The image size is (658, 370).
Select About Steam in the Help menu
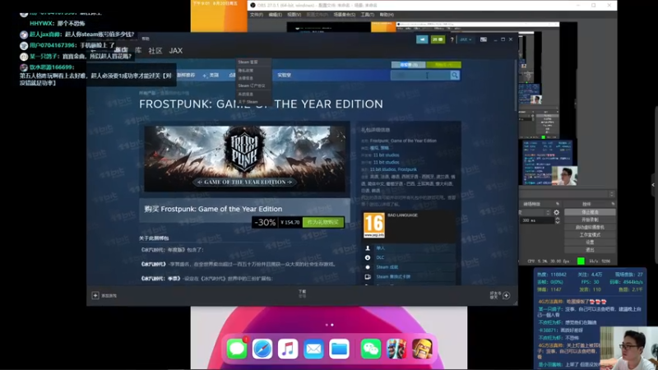pyautogui.click(x=253, y=102)
